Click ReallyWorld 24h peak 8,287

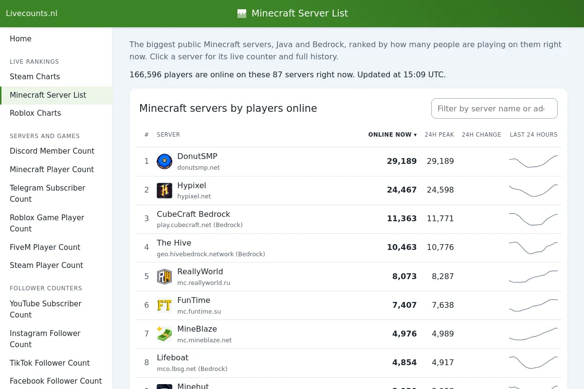click(x=443, y=276)
